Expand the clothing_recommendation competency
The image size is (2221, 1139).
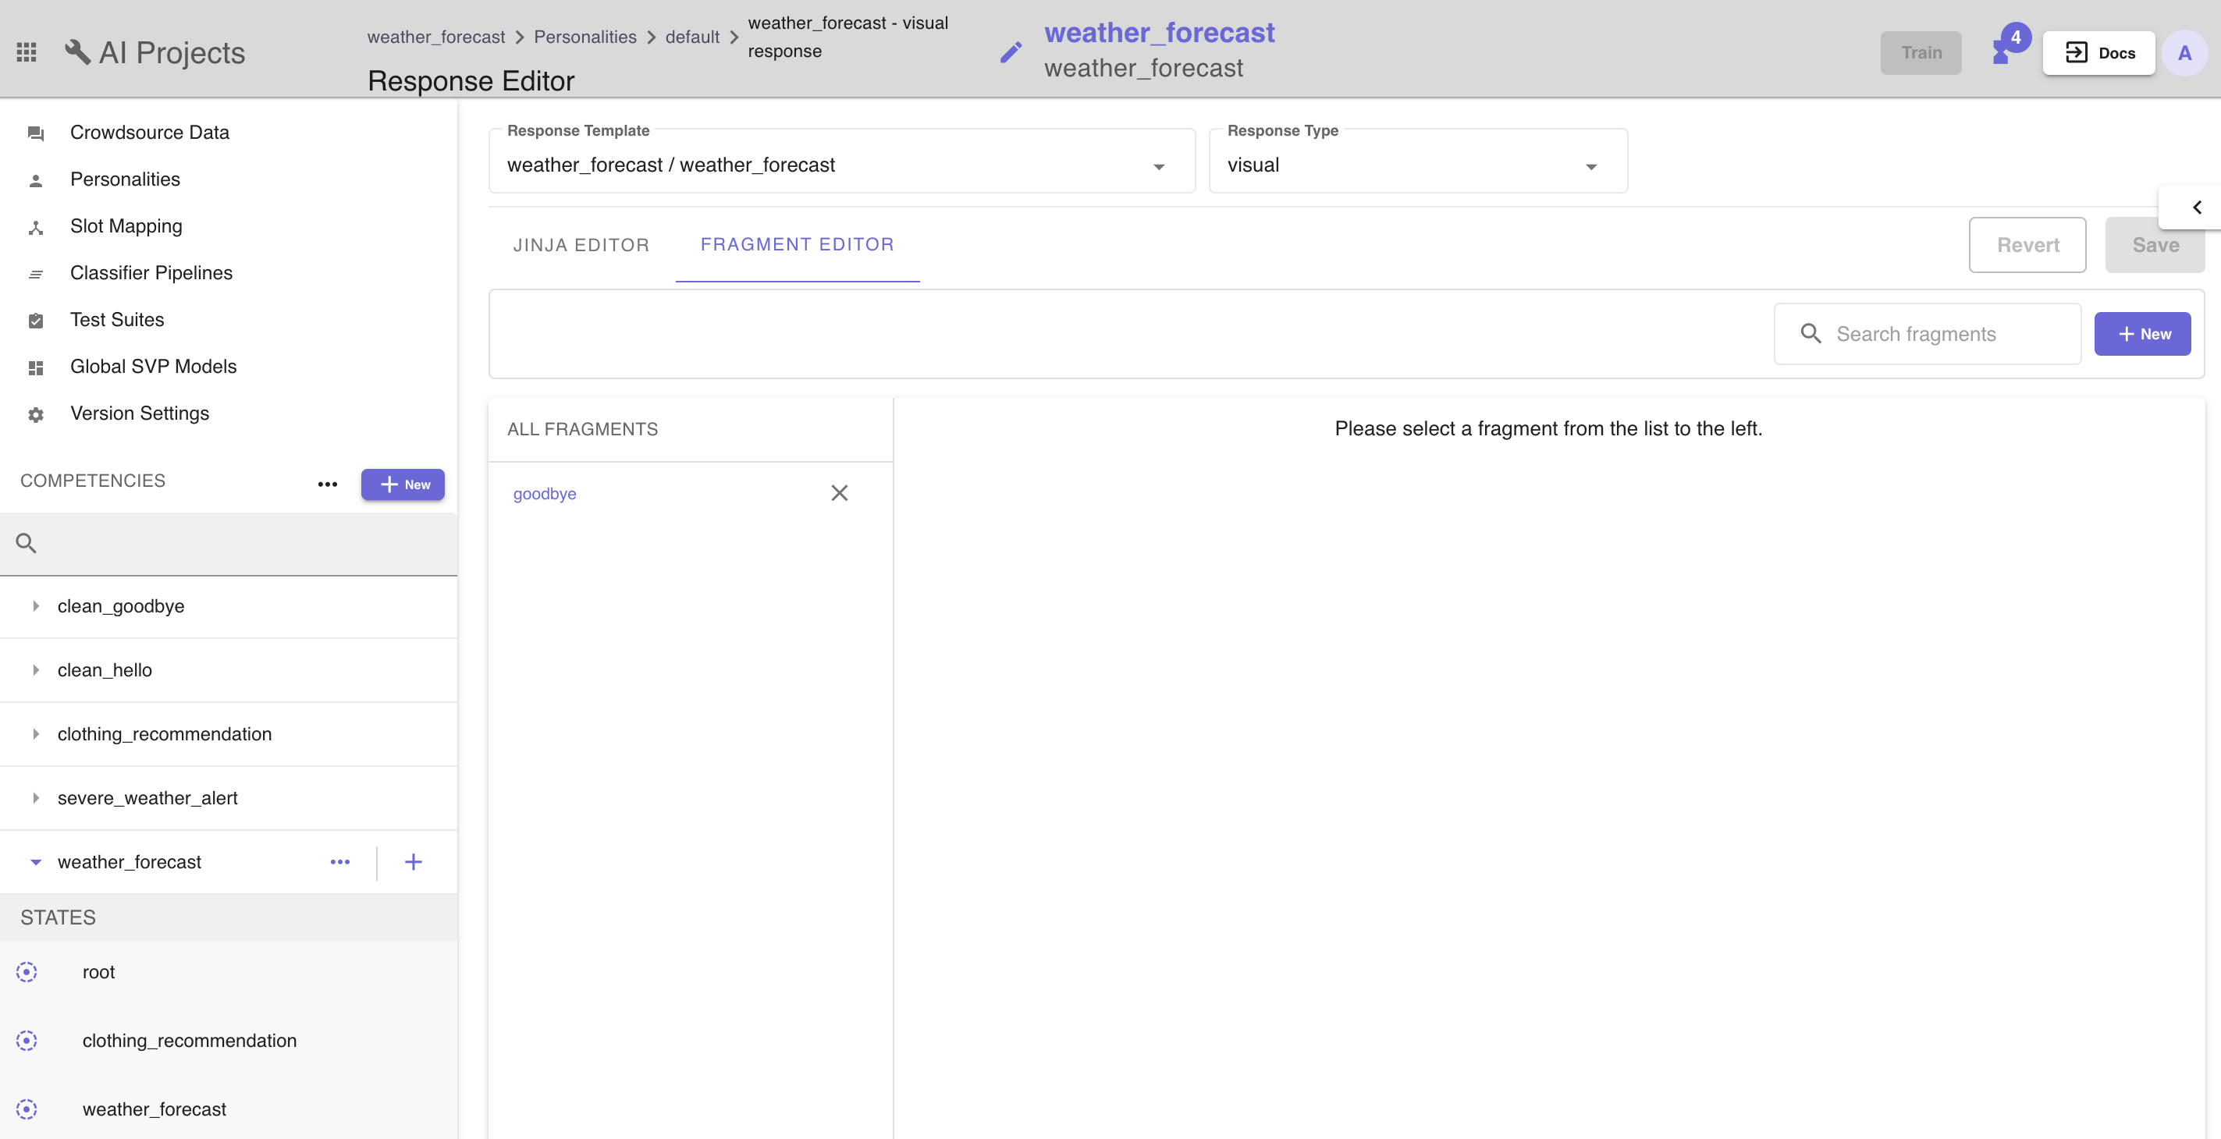click(35, 734)
